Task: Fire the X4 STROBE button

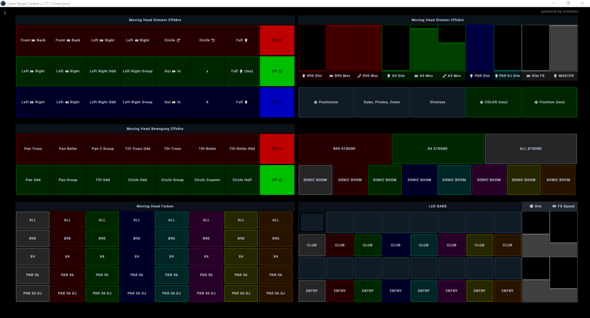Action: tap(438, 148)
